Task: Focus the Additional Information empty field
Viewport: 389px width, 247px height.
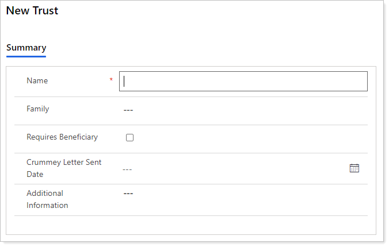Action: pyautogui.click(x=128, y=194)
